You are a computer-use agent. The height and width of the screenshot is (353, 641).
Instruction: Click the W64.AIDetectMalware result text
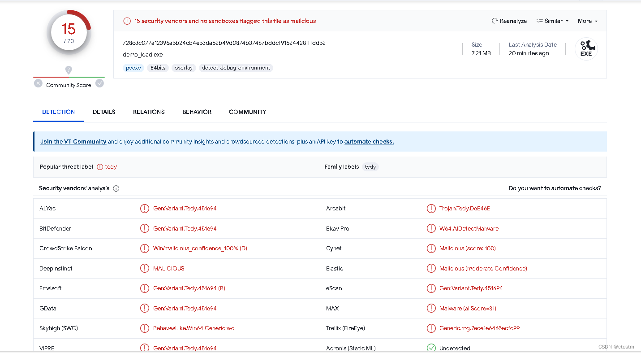coord(469,229)
